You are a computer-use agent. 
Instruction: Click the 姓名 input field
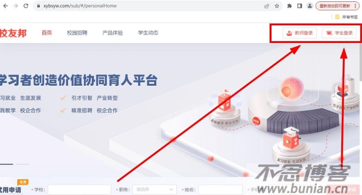pyautogui.click(x=220, y=189)
